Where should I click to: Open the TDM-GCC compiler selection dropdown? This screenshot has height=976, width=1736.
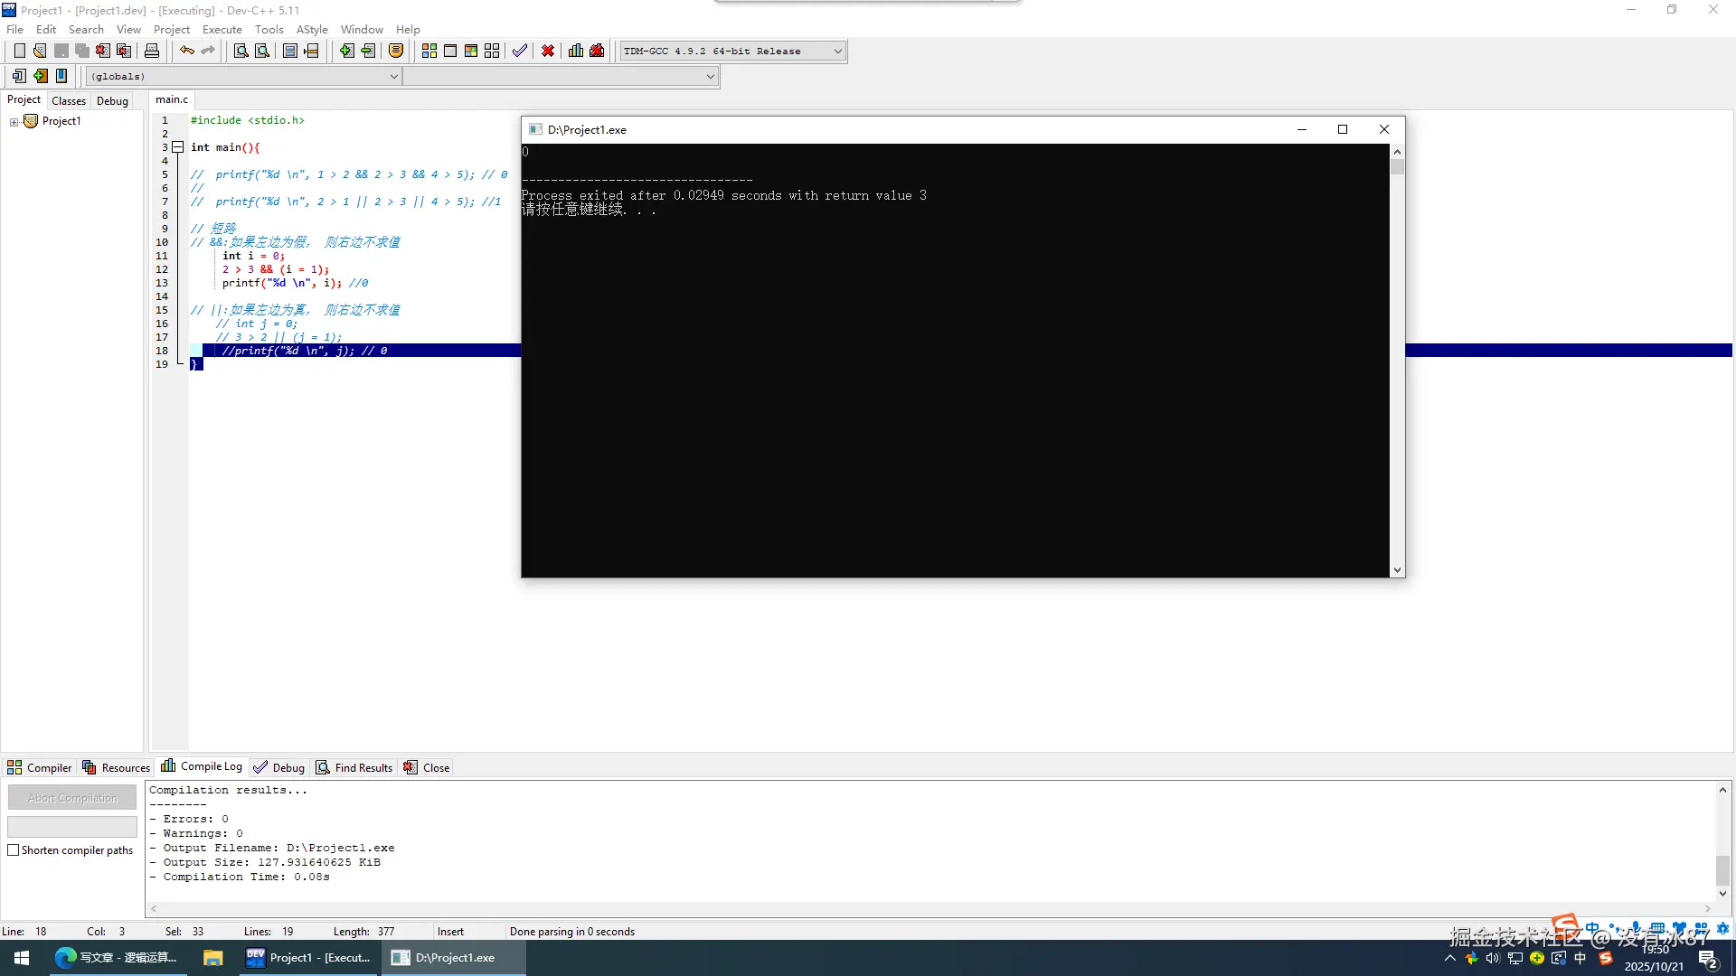coord(837,52)
